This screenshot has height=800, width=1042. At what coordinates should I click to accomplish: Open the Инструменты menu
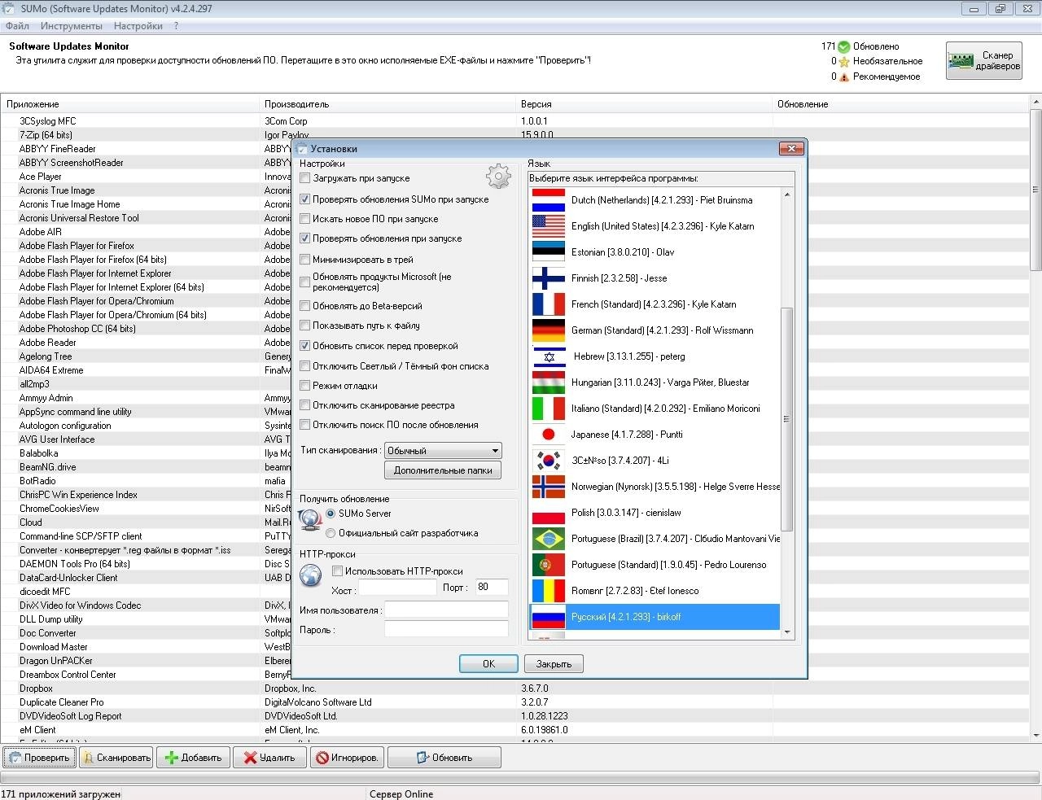72,26
